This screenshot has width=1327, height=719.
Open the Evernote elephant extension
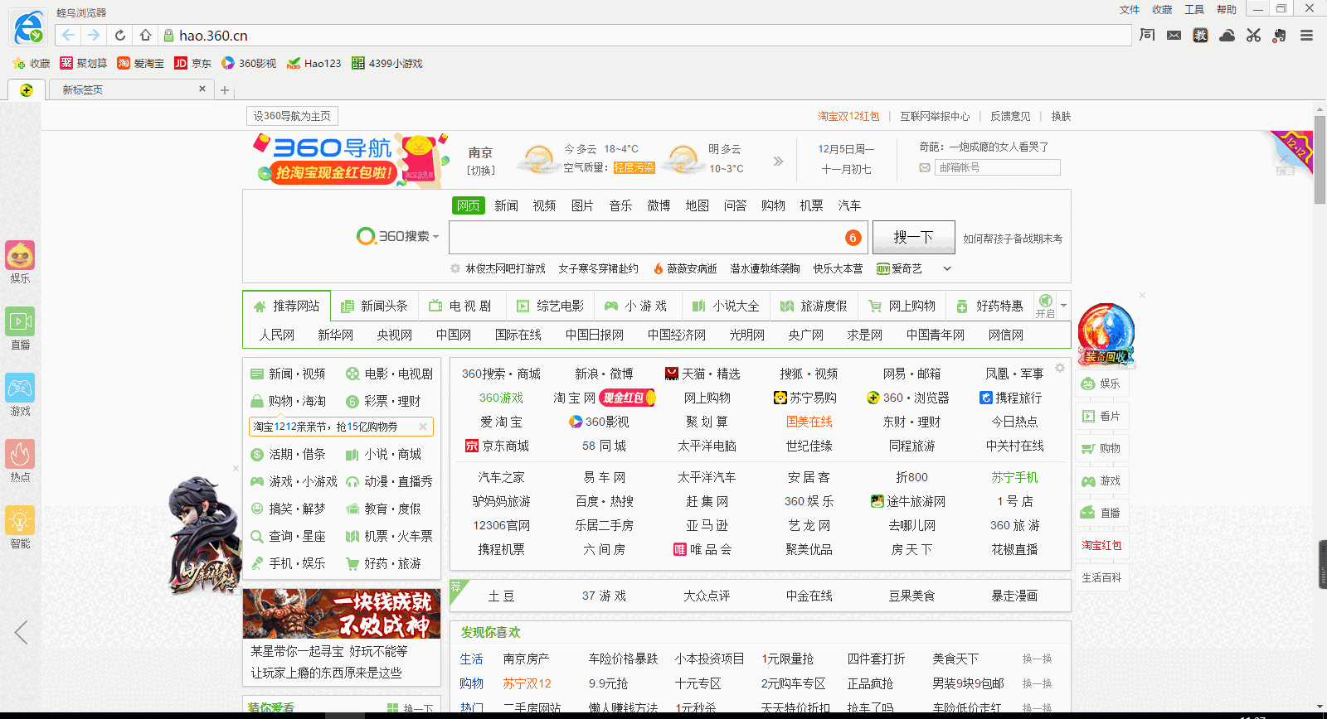[x=1280, y=35]
